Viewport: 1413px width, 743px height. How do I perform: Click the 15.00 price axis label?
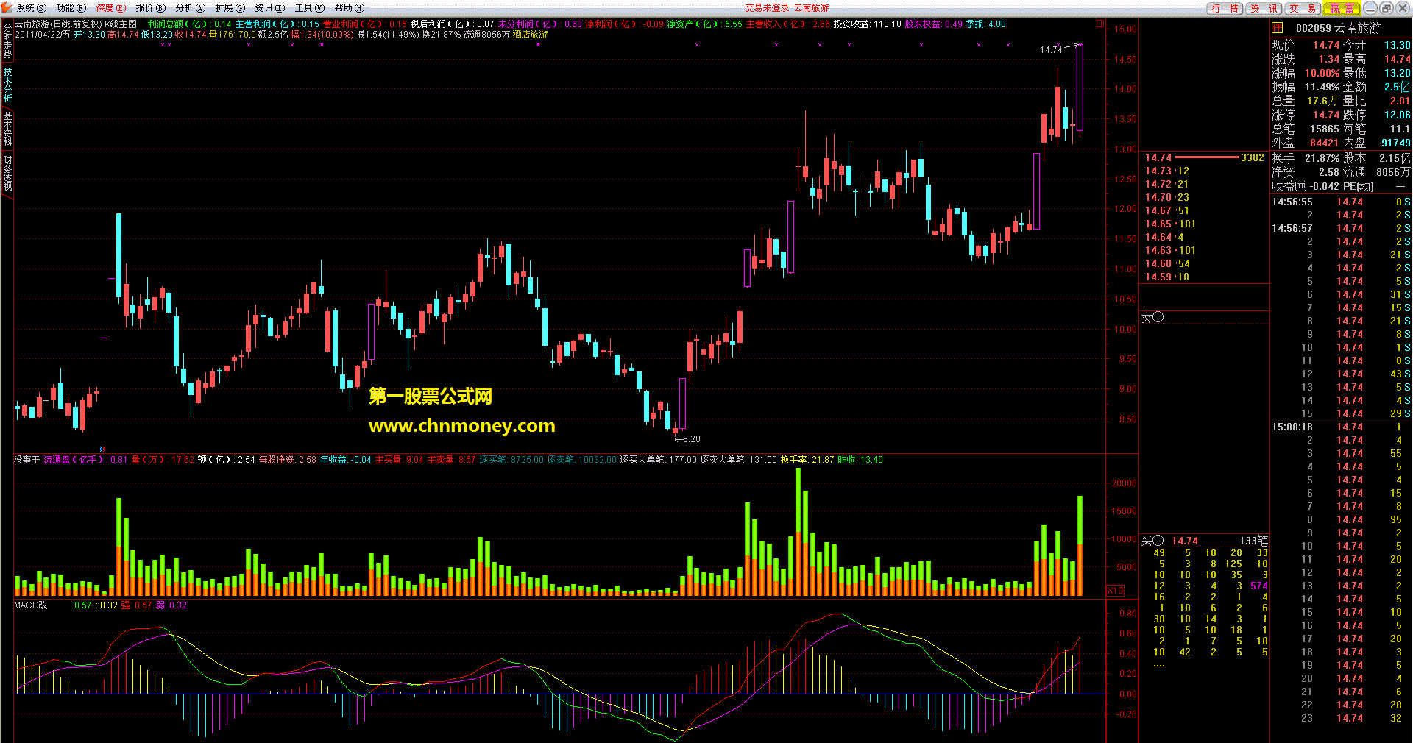point(1125,29)
